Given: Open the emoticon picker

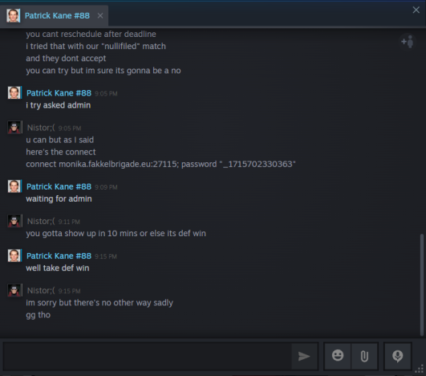Looking at the screenshot, I should pyautogui.click(x=338, y=356).
